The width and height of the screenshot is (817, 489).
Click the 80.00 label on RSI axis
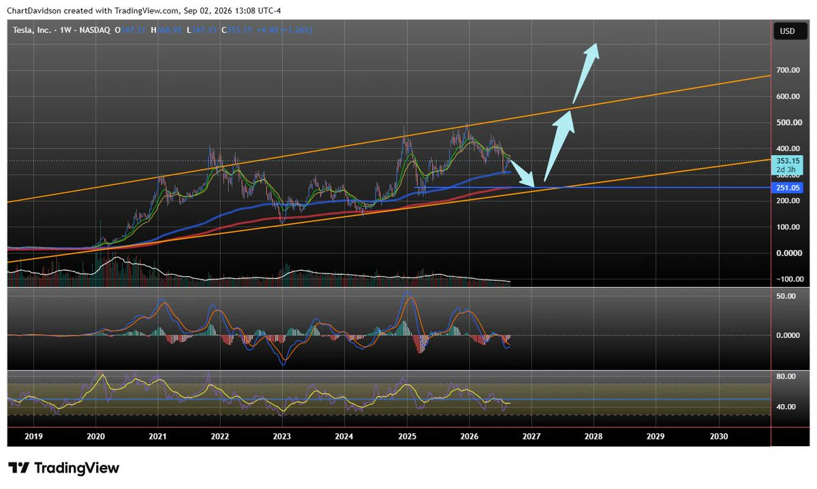coord(786,376)
